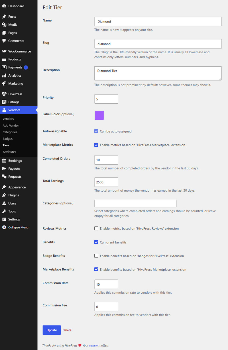The height and width of the screenshot is (350, 228).
Task: Open the Marketing megaphone icon
Action: tap(4, 83)
